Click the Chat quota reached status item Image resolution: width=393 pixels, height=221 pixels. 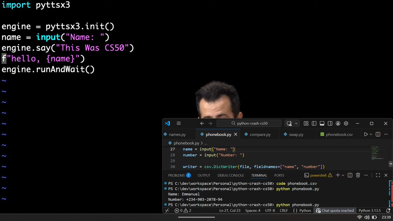coord(335,211)
